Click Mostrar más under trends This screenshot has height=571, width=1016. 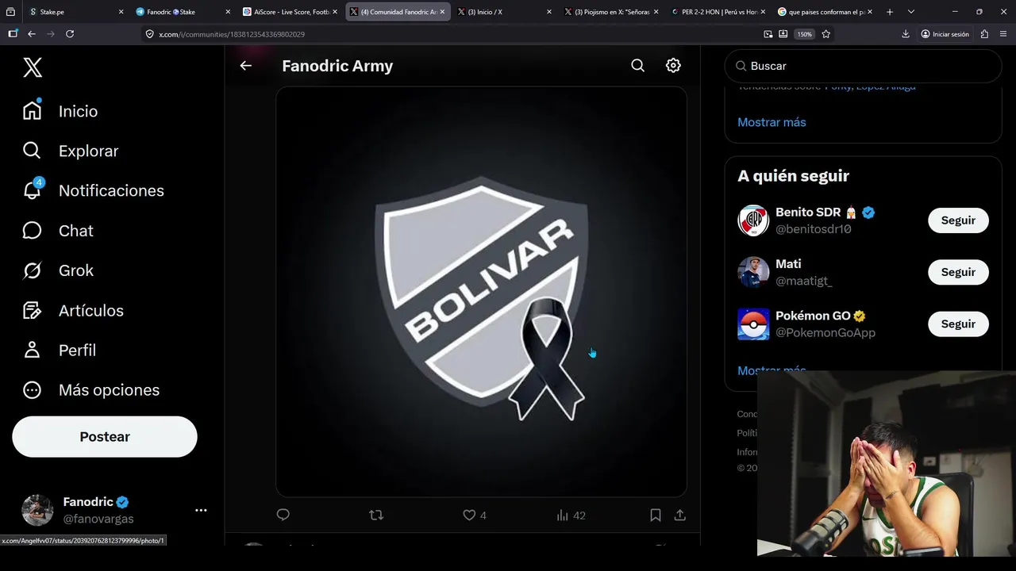772,122
